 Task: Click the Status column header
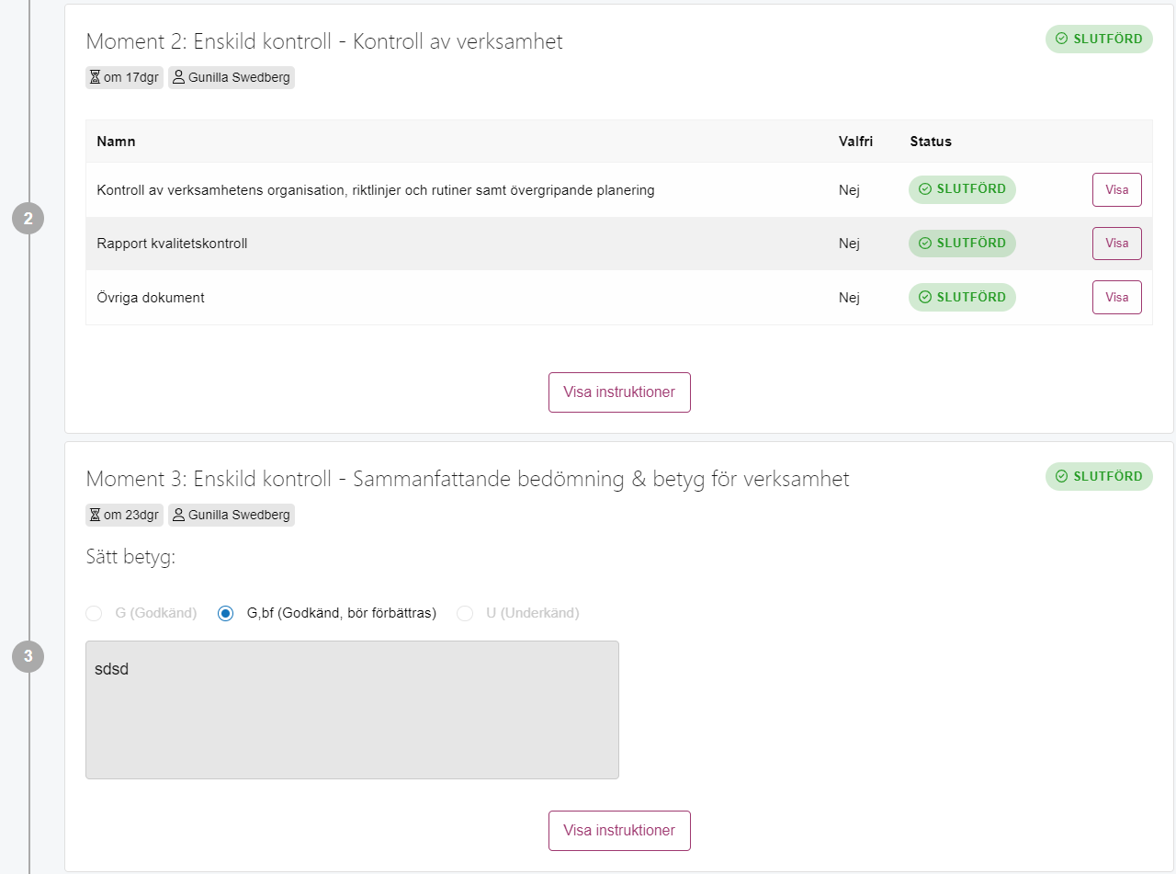click(931, 142)
